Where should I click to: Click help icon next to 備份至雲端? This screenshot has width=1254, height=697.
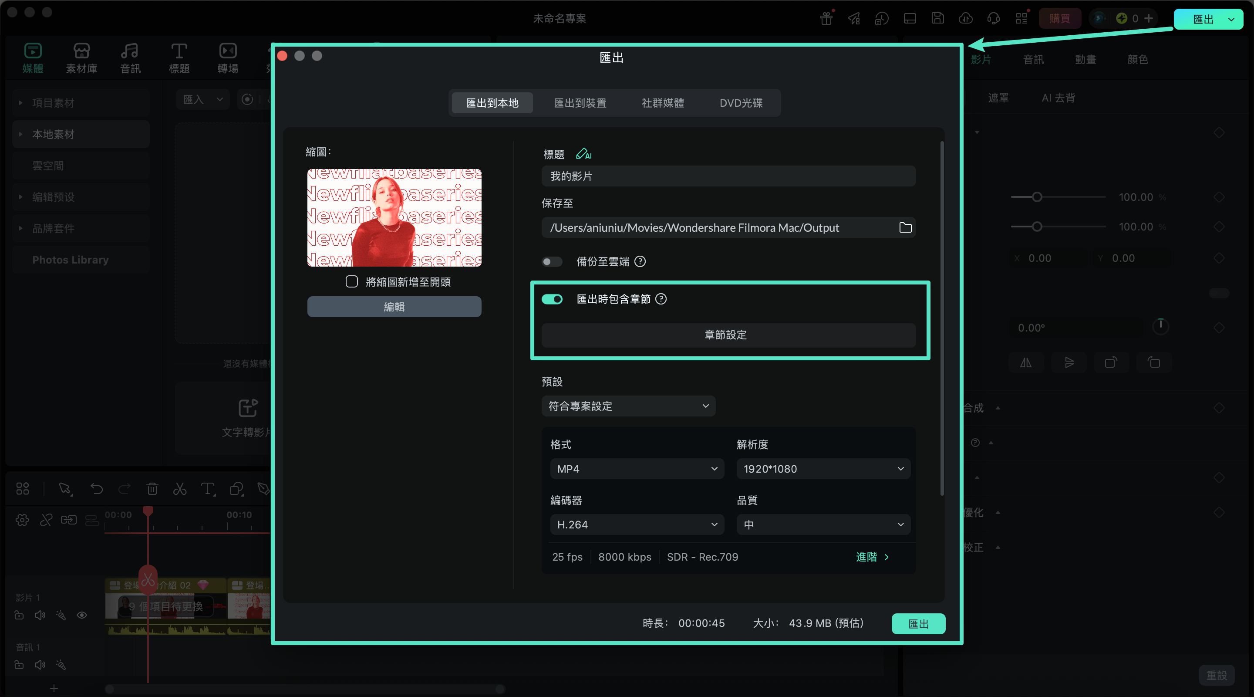640,261
